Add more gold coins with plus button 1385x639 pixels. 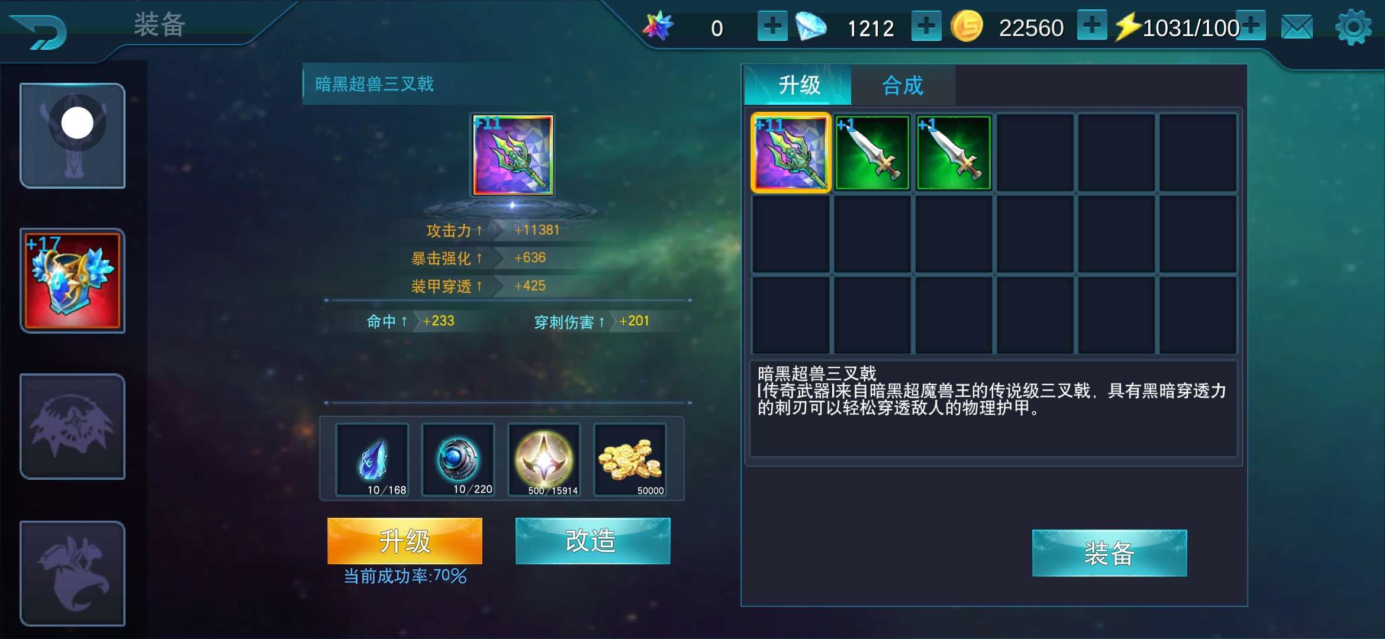(x=1092, y=26)
